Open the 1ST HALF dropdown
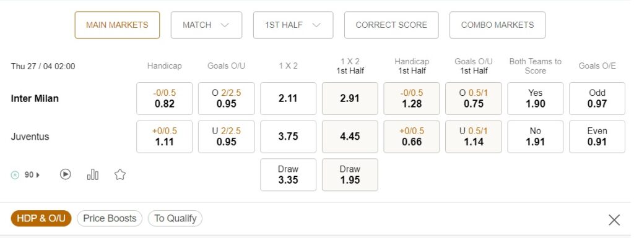The width and height of the screenshot is (634, 238). point(293,25)
